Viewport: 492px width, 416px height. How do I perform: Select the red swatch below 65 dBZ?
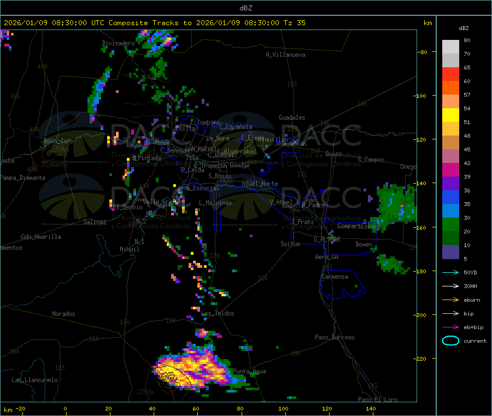click(450, 74)
